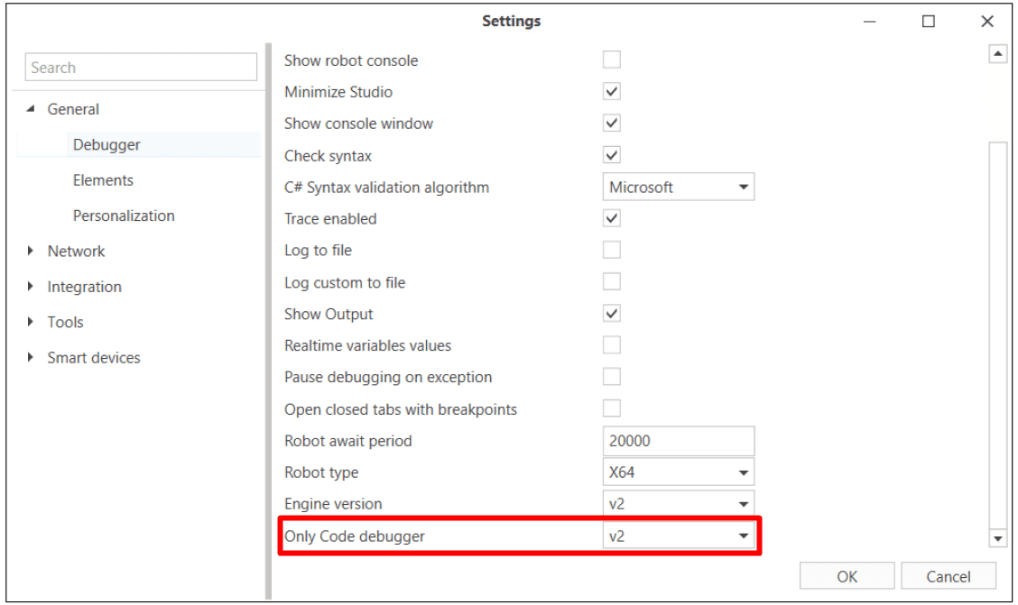Open the Robot type dropdown
Viewport: 1018px width, 605px height.
(678, 472)
